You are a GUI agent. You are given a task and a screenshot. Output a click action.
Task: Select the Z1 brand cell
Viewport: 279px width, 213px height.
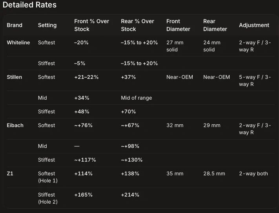pos(10,173)
